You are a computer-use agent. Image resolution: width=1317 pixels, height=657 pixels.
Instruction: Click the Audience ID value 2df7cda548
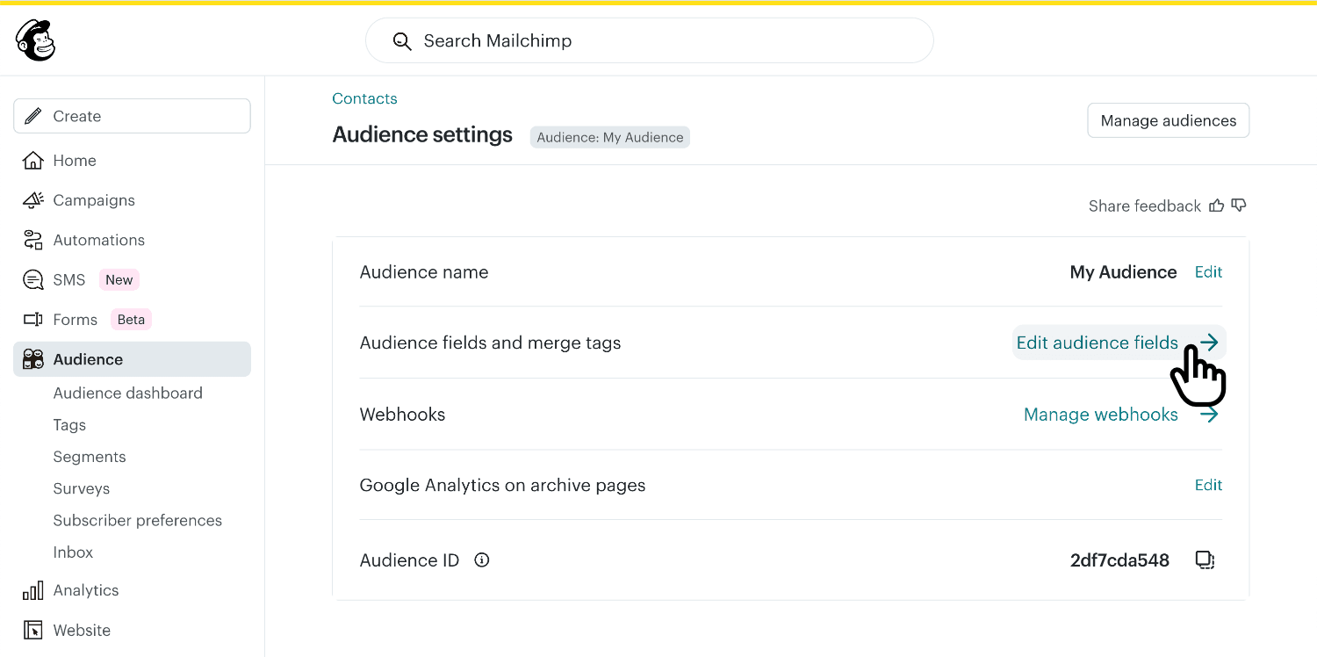pyautogui.click(x=1119, y=560)
